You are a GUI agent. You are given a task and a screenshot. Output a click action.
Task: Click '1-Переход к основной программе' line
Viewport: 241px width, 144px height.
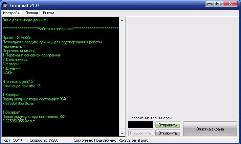[31, 55]
